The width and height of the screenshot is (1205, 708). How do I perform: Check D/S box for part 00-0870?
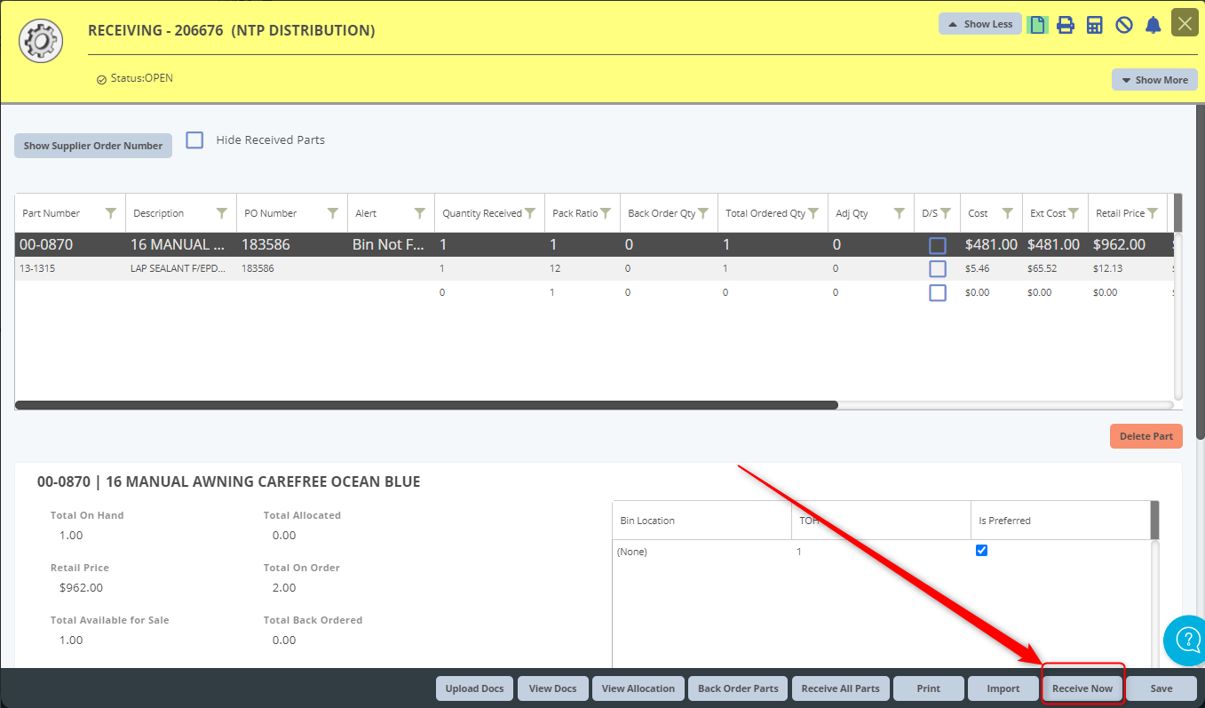937,245
